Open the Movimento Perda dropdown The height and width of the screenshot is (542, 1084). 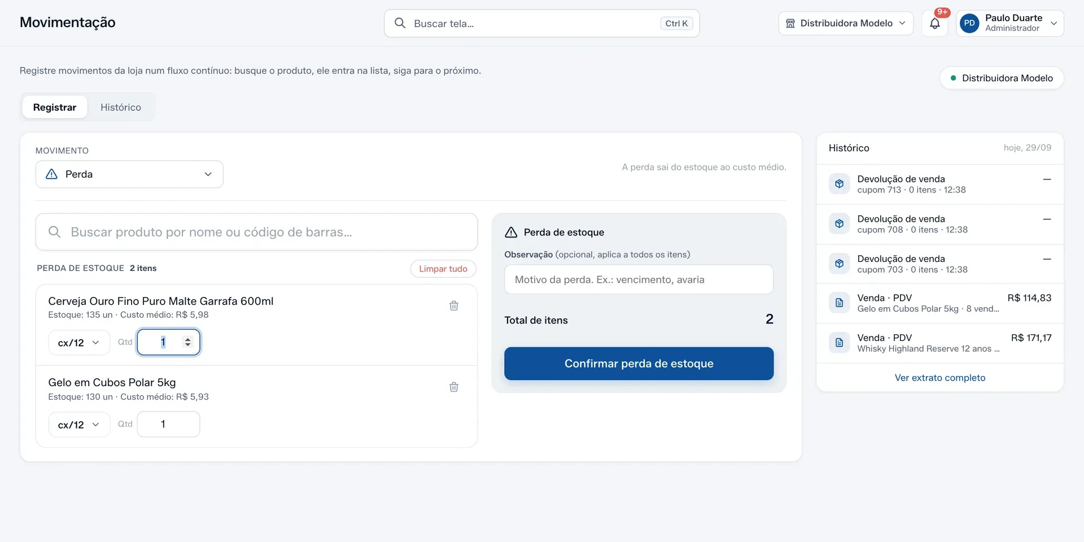click(x=129, y=174)
